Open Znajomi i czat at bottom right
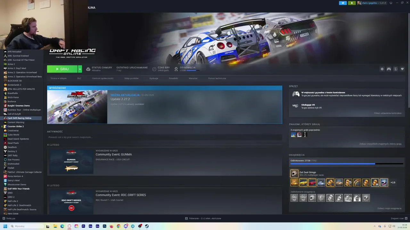 coord(398,218)
